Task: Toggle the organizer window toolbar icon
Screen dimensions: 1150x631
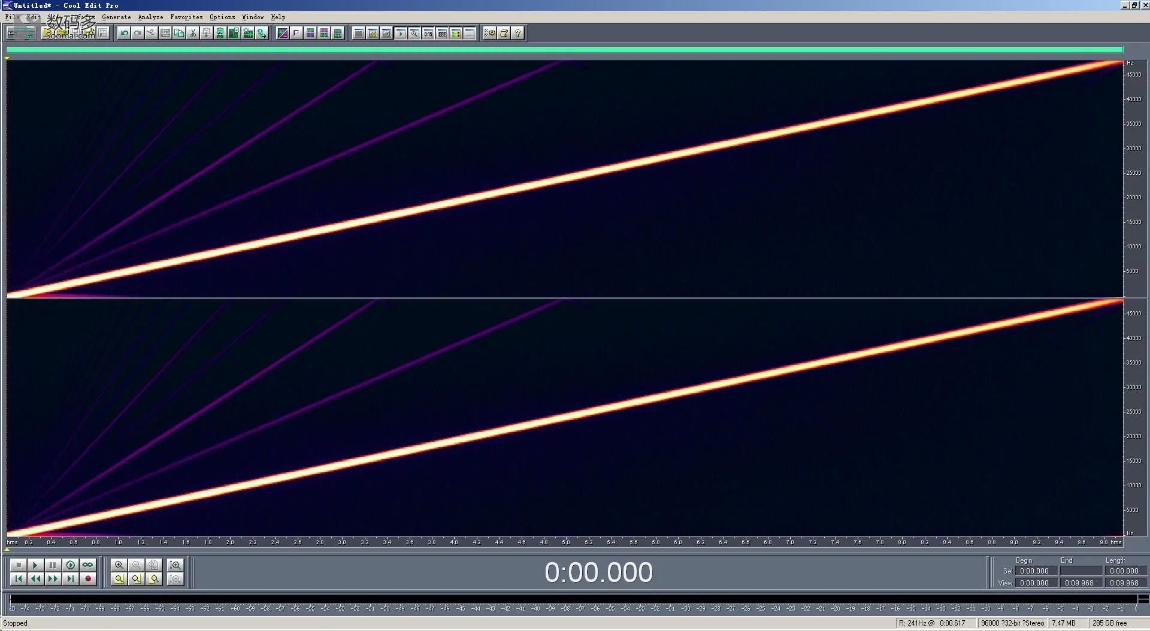Action: click(359, 33)
